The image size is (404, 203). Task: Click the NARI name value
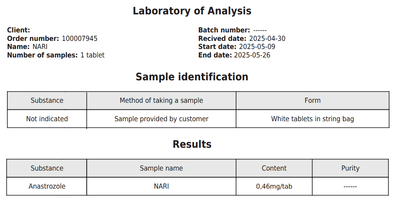tap(40, 47)
